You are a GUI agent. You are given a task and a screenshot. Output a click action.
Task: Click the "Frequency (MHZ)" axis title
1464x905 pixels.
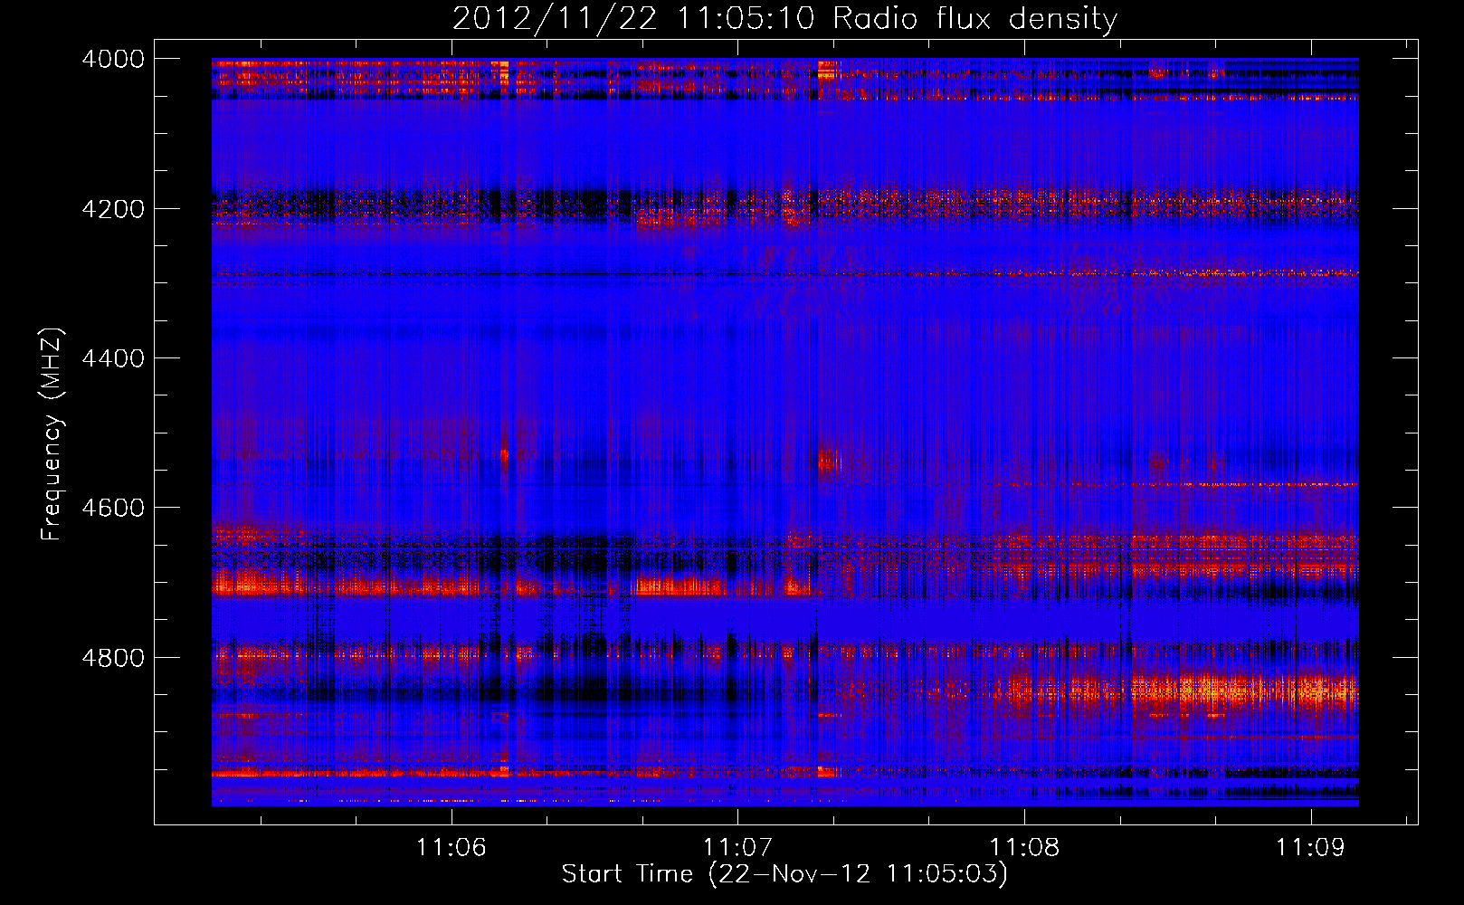click(52, 433)
